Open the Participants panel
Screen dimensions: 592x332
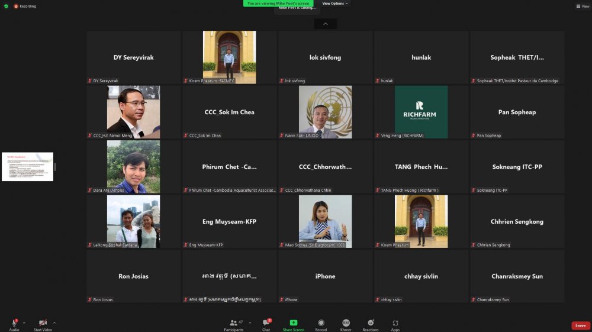point(233,323)
